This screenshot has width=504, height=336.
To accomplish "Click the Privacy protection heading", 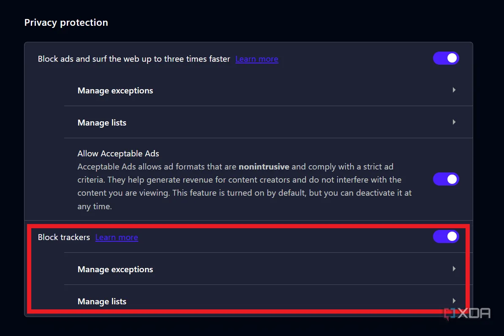I will point(66,23).
